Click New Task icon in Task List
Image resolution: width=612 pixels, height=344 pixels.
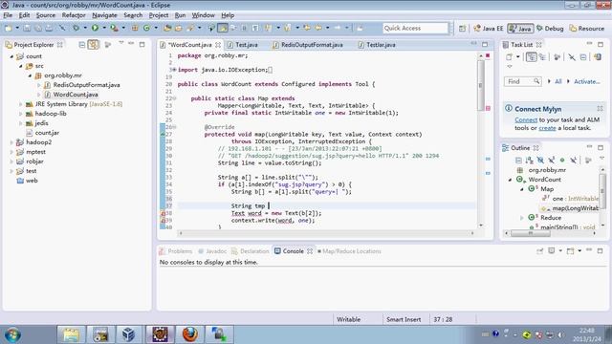click(510, 57)
